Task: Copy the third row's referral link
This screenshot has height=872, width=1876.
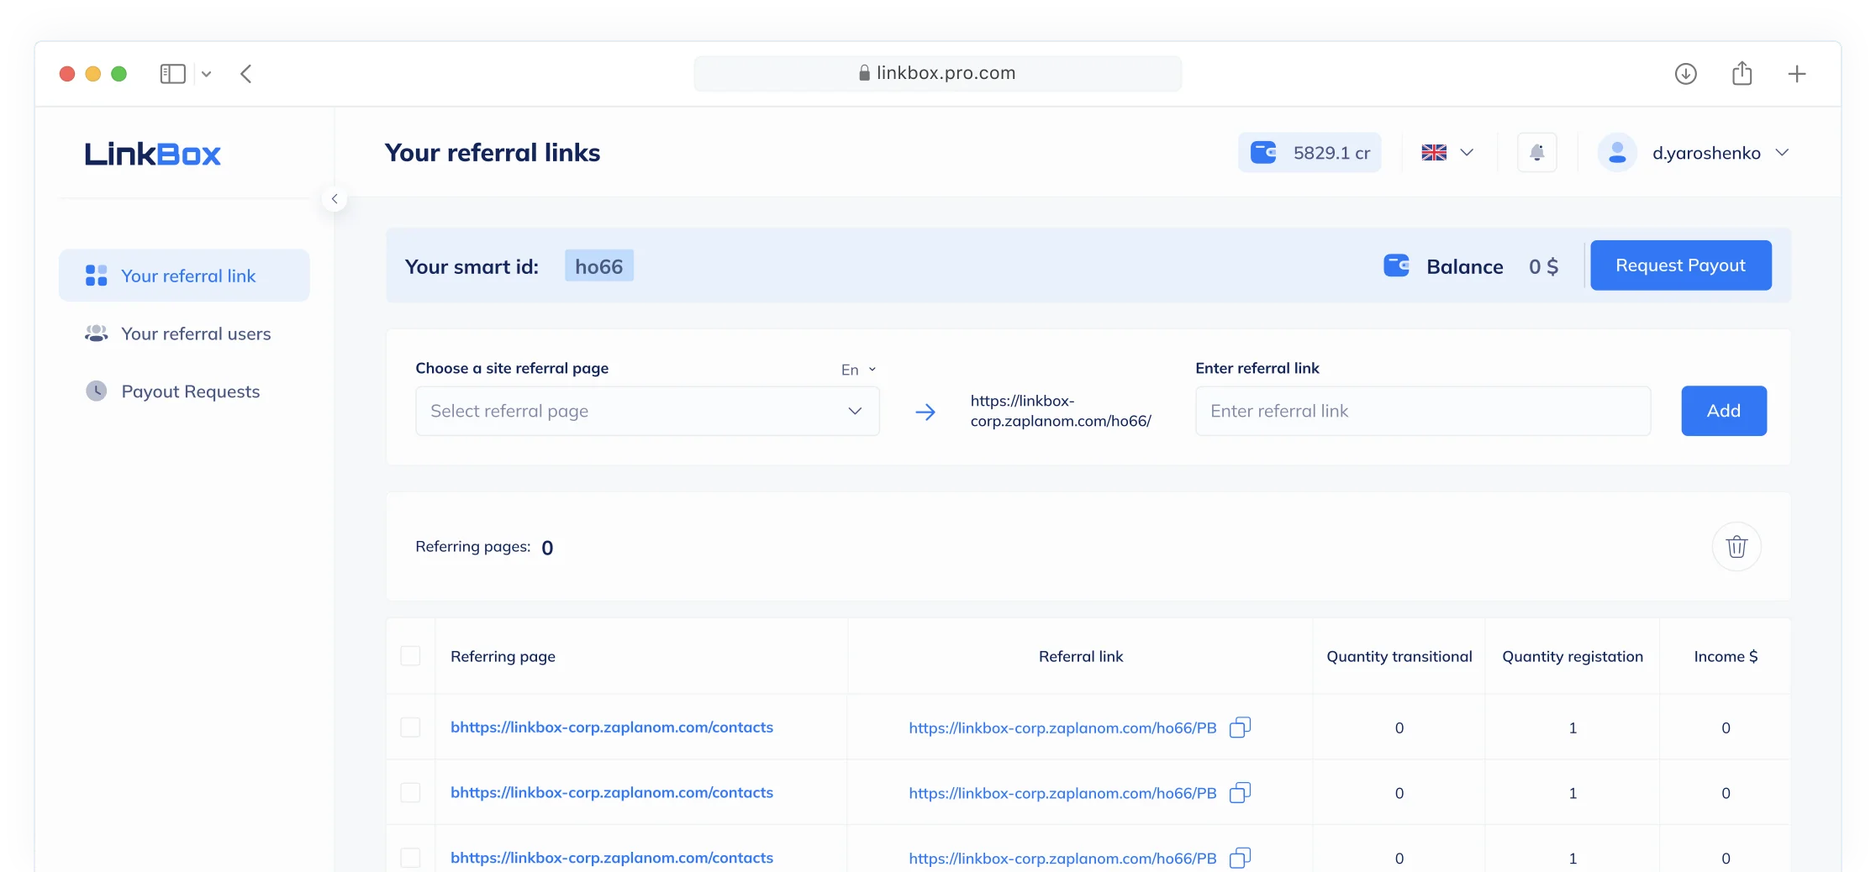Action: (1241, 858)
